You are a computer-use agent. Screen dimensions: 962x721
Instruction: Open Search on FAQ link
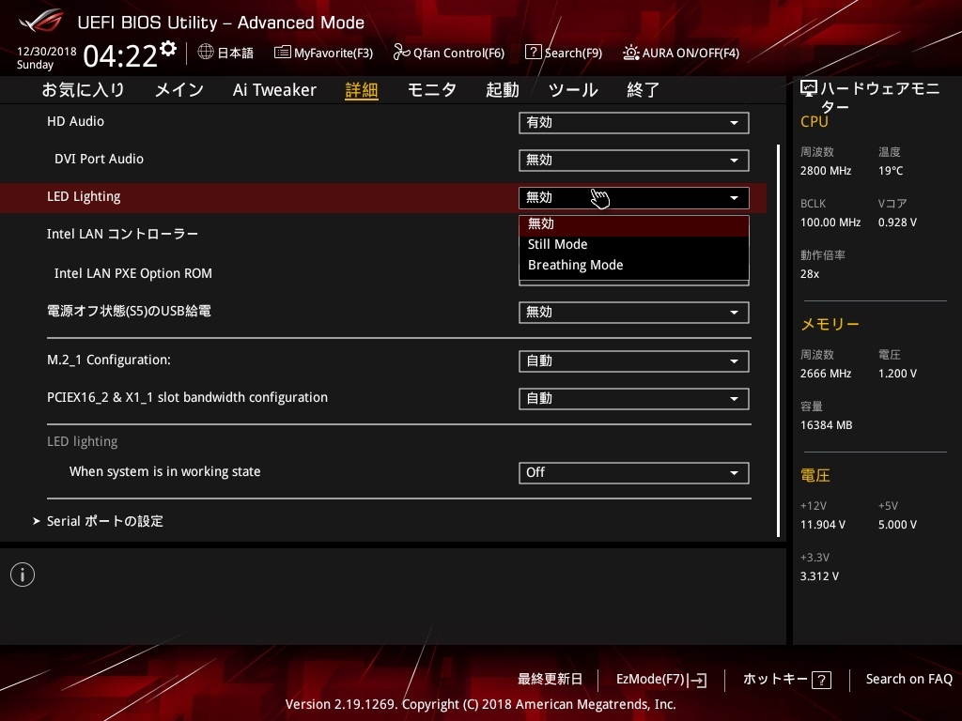908,680
